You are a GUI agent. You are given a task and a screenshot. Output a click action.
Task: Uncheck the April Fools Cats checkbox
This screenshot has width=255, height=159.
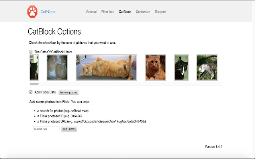(x=31, y=92)
